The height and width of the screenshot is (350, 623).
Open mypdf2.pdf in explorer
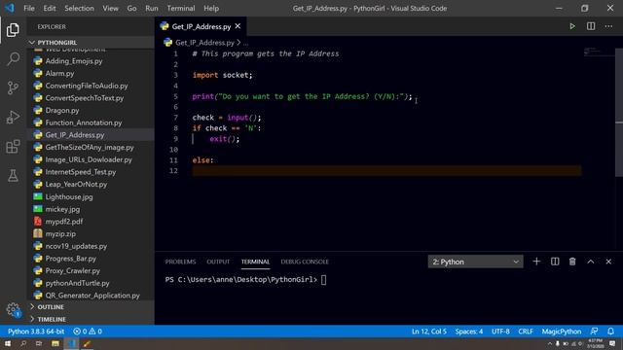pos(91,222)
